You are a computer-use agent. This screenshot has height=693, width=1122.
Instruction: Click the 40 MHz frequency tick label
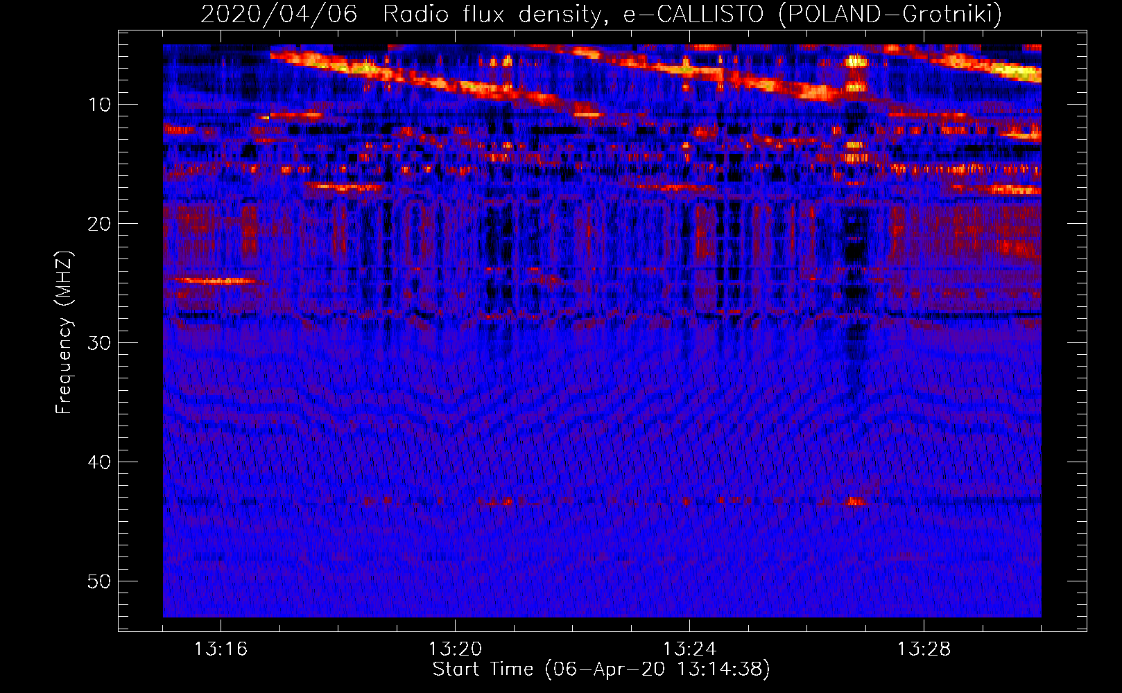point(100,462)
